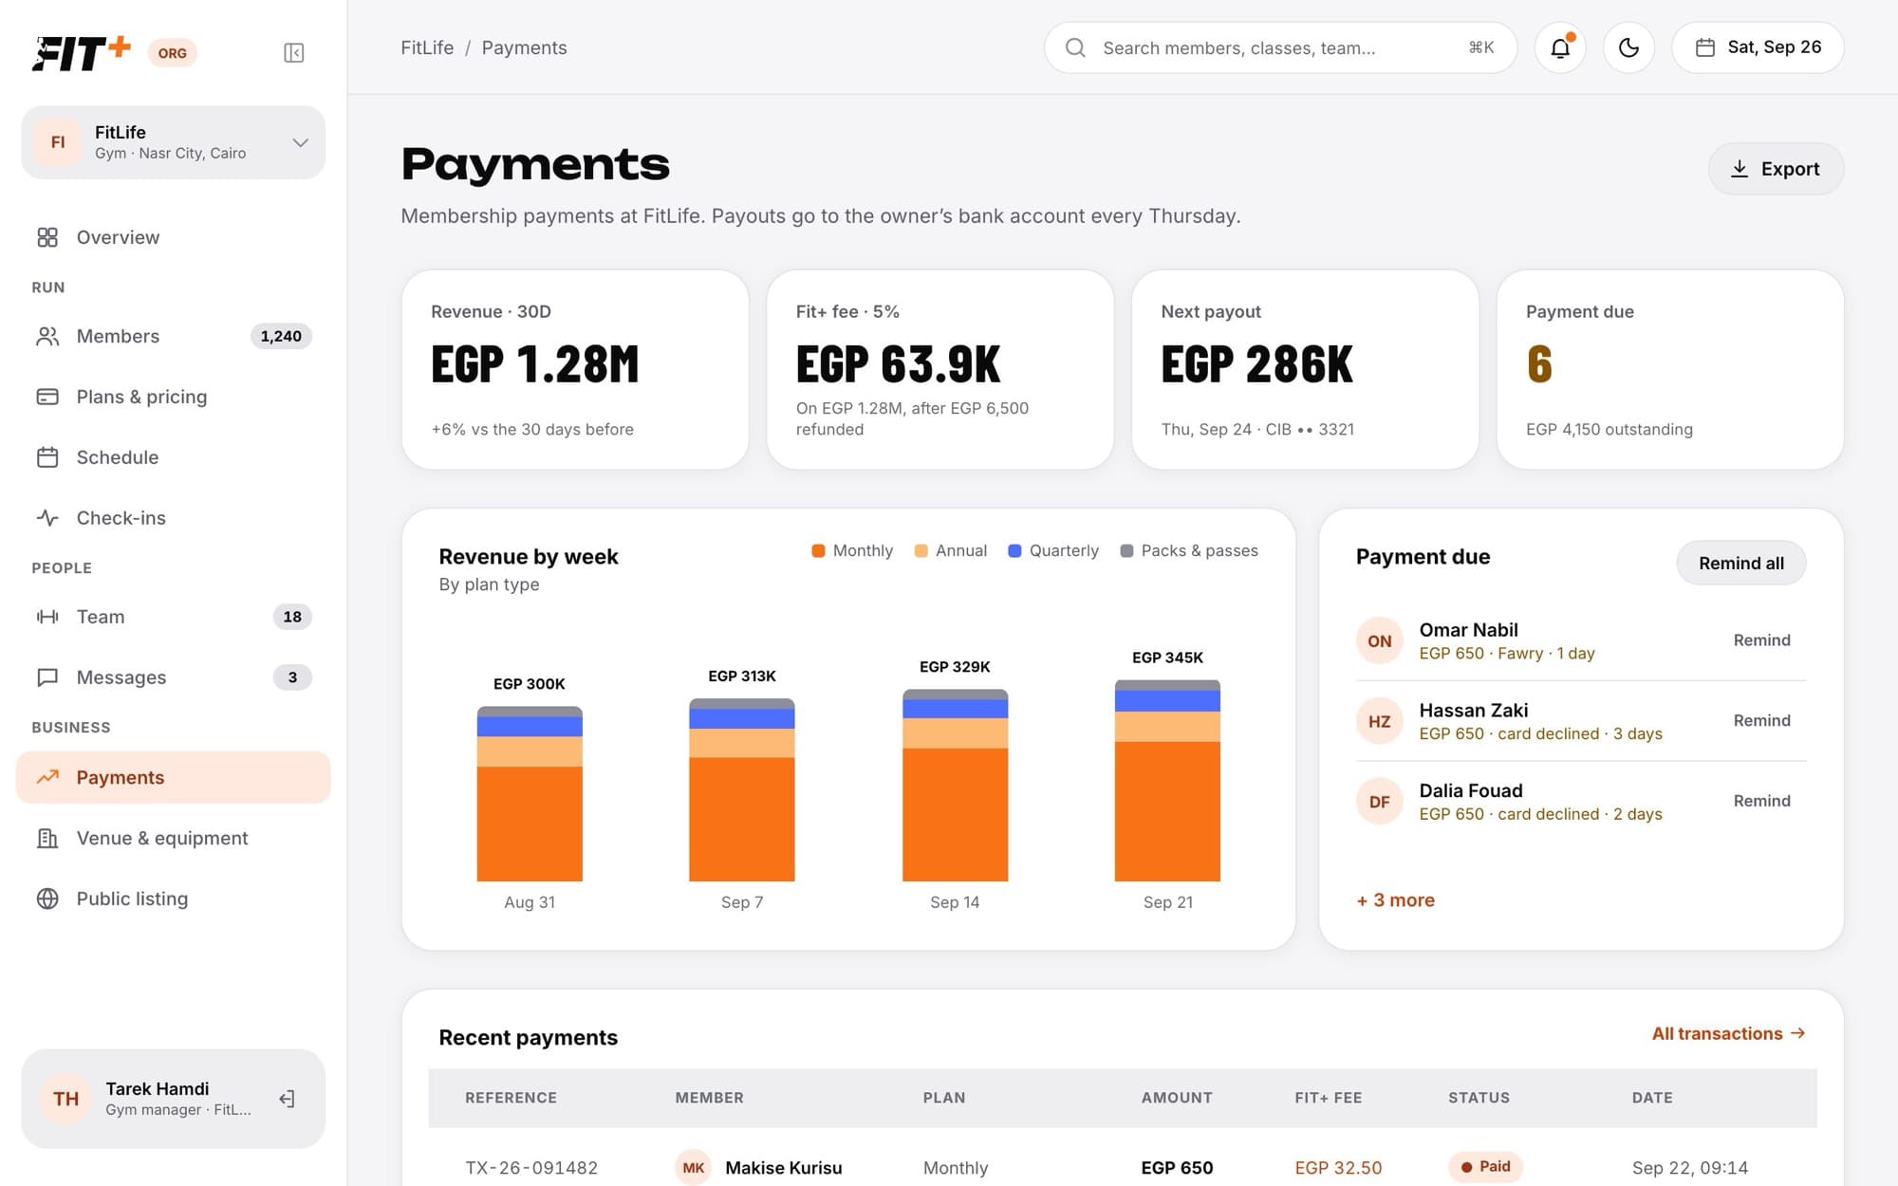Click the Plans & pricing card icon

[47, 397]
